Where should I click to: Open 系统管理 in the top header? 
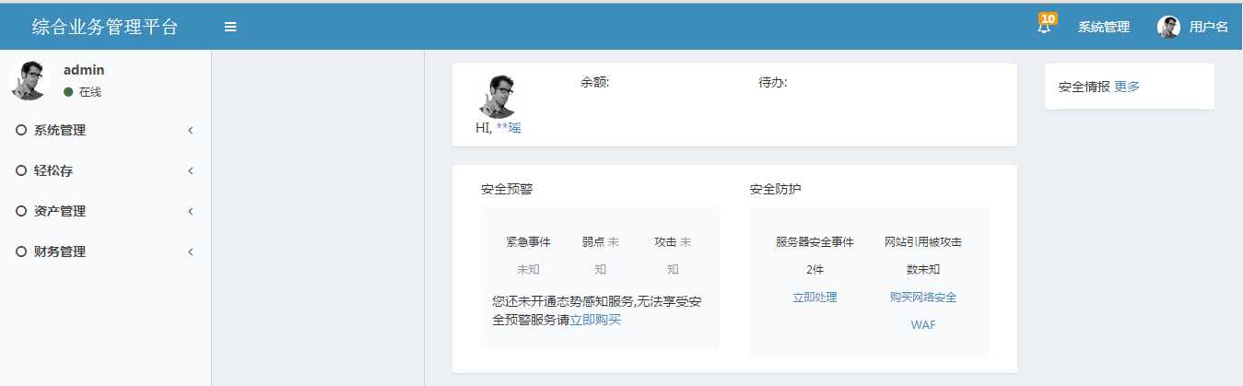click(1104, 27)
